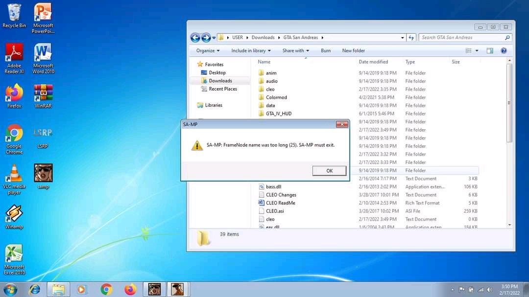The image size is (529, 297).
Task: Click GTA San Andreas breadcrumb segment
Action: pos(301,37)
